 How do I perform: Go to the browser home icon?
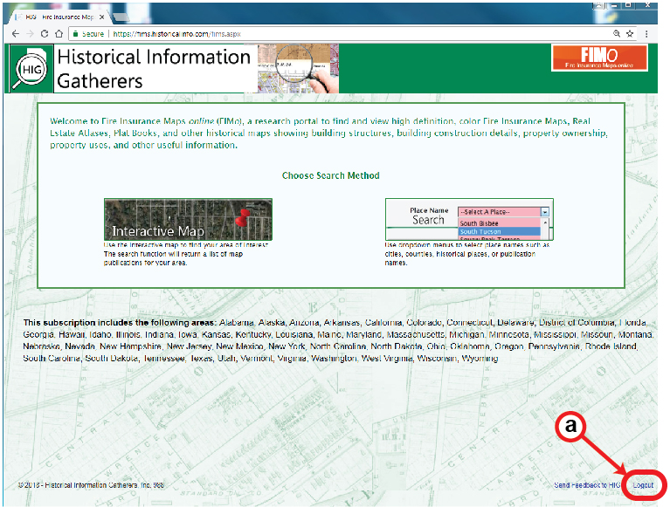59,33
